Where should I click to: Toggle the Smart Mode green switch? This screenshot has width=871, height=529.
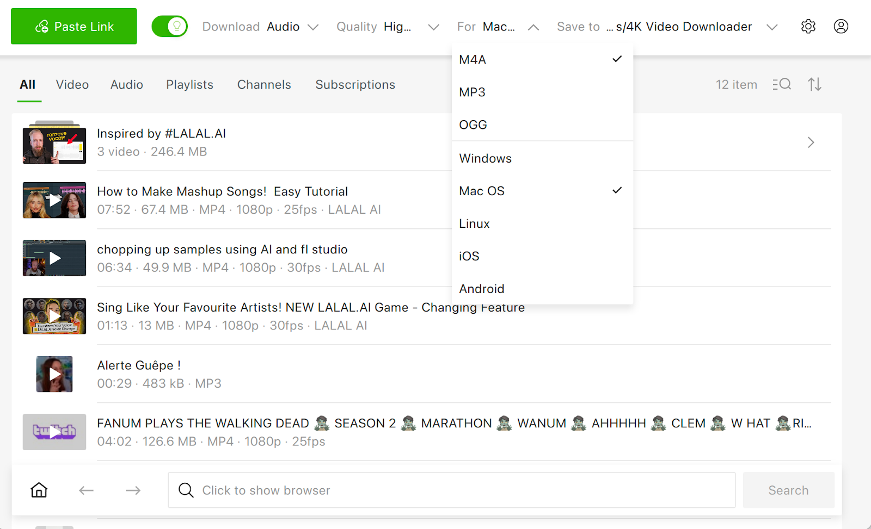169,27
